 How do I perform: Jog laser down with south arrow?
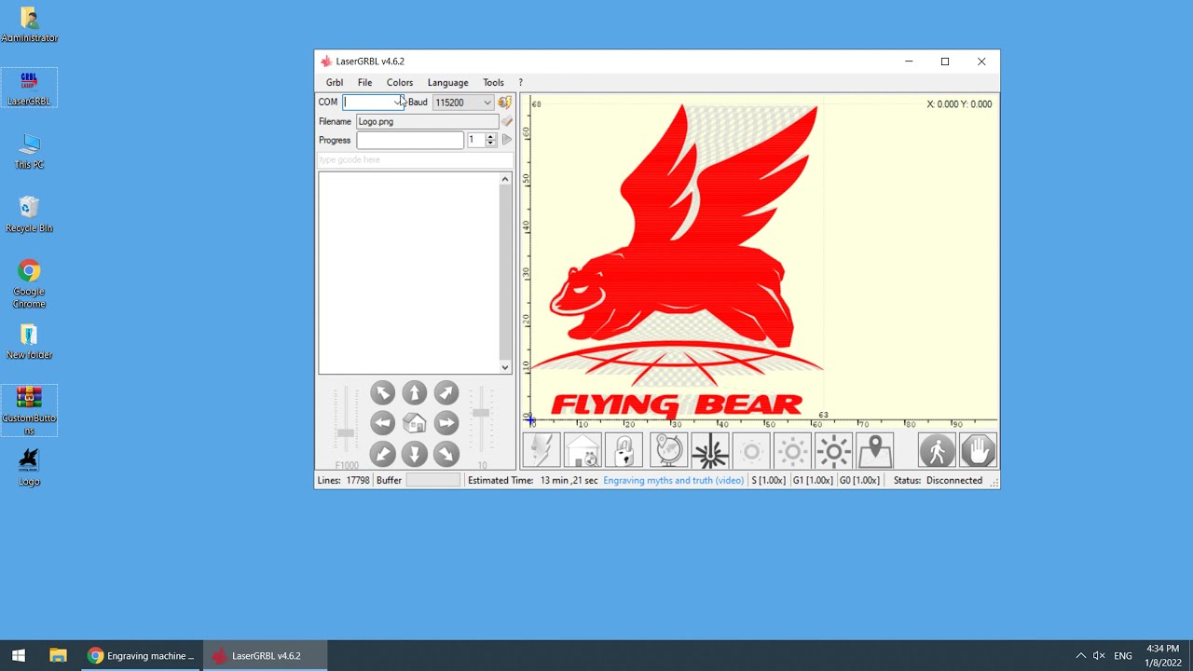click(415, 454)
